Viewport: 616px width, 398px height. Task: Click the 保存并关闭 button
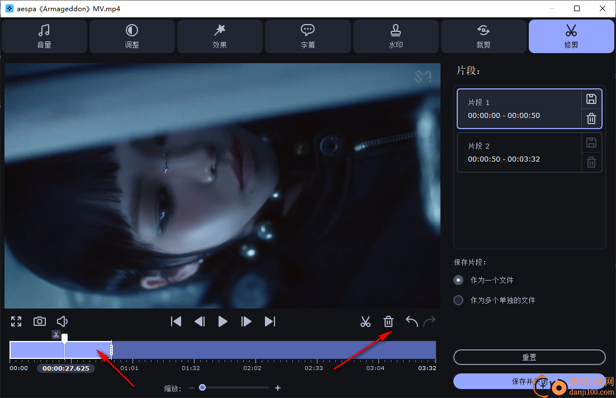pos(529,381)
